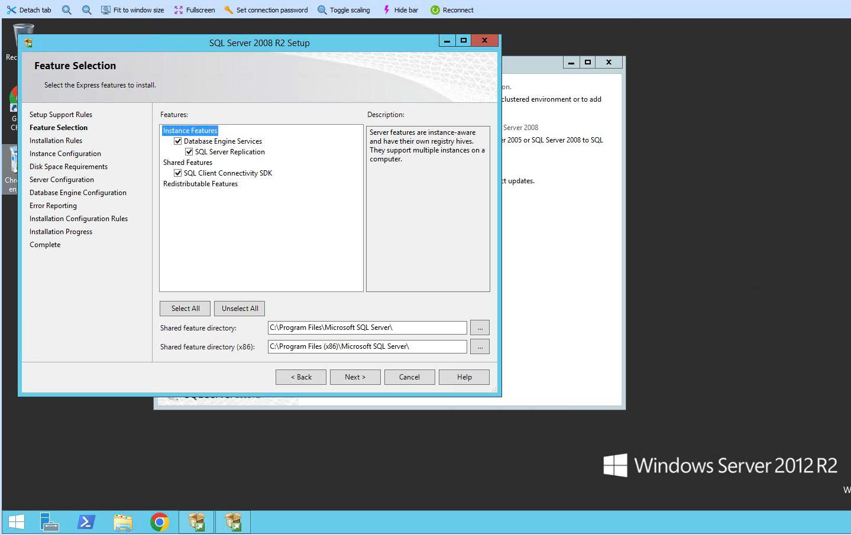
Task: Open setup Help
Action: (x=464, y=377)
